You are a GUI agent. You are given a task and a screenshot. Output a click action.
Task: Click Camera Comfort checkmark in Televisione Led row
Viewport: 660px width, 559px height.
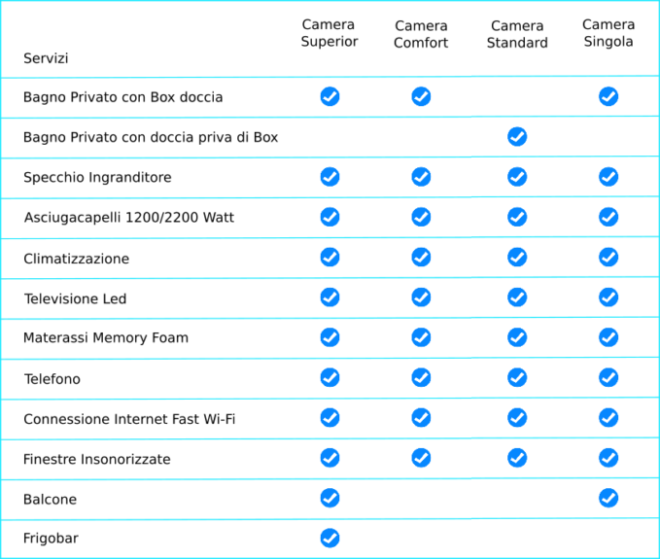pyautogui.click(x=421, y=297)
